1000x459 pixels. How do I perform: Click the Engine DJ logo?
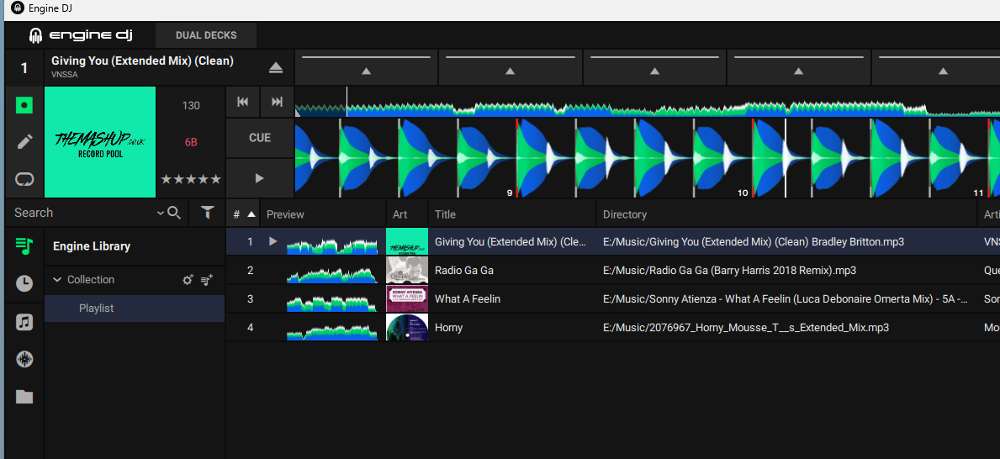click(x=81, y=35)
